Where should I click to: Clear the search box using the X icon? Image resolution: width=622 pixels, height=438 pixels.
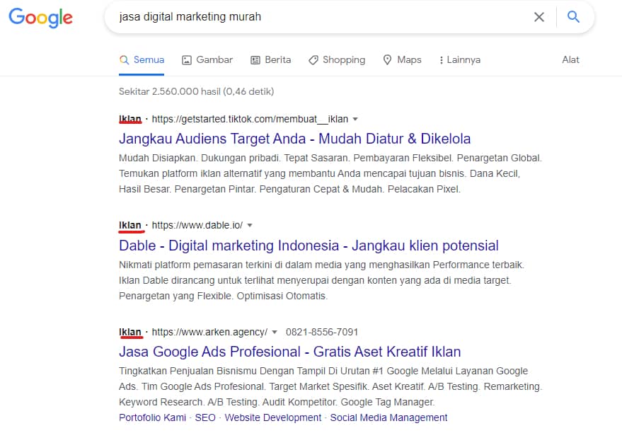coord(539,16)
